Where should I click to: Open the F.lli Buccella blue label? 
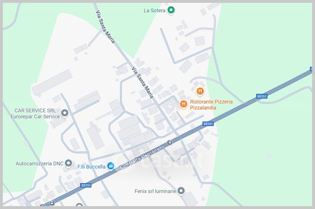click(91, 167)
